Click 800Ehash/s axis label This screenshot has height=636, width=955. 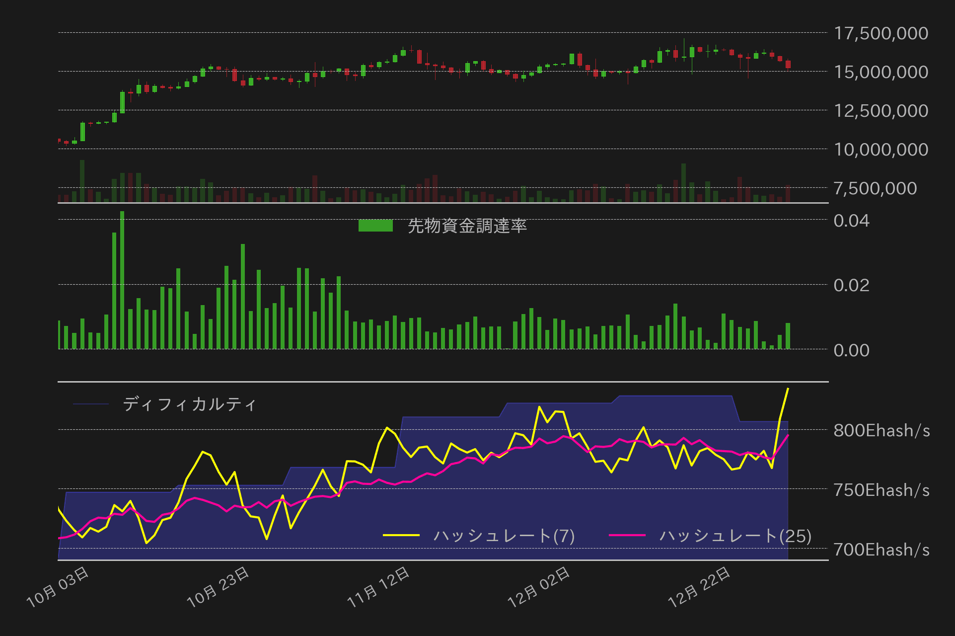(x=881, y=430)
